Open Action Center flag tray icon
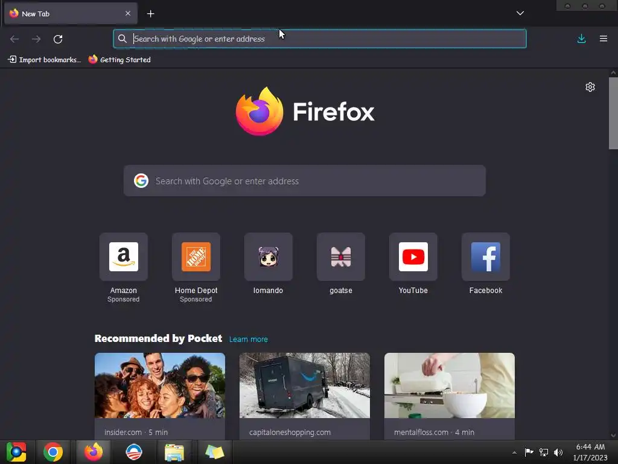 (529, 452)
